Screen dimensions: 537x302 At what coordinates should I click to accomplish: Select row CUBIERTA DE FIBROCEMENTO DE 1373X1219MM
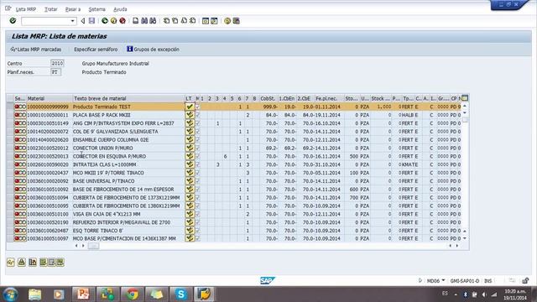pyautogui.click(x=10, y=198)
